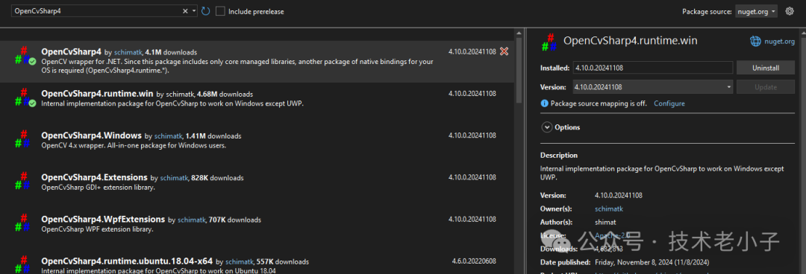Click the package source mapping info icon
This screenshot has height=274, width=806.
pos(544,103)
